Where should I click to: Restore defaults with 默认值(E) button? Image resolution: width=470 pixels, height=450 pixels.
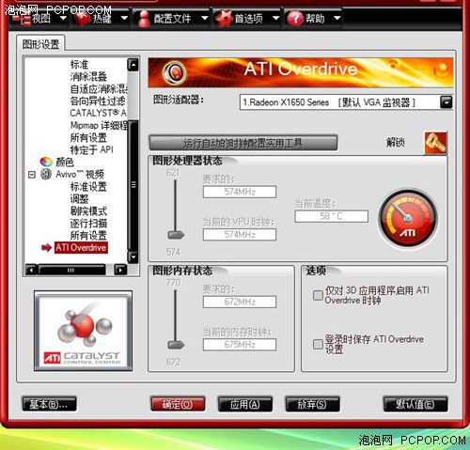[415, 404]
